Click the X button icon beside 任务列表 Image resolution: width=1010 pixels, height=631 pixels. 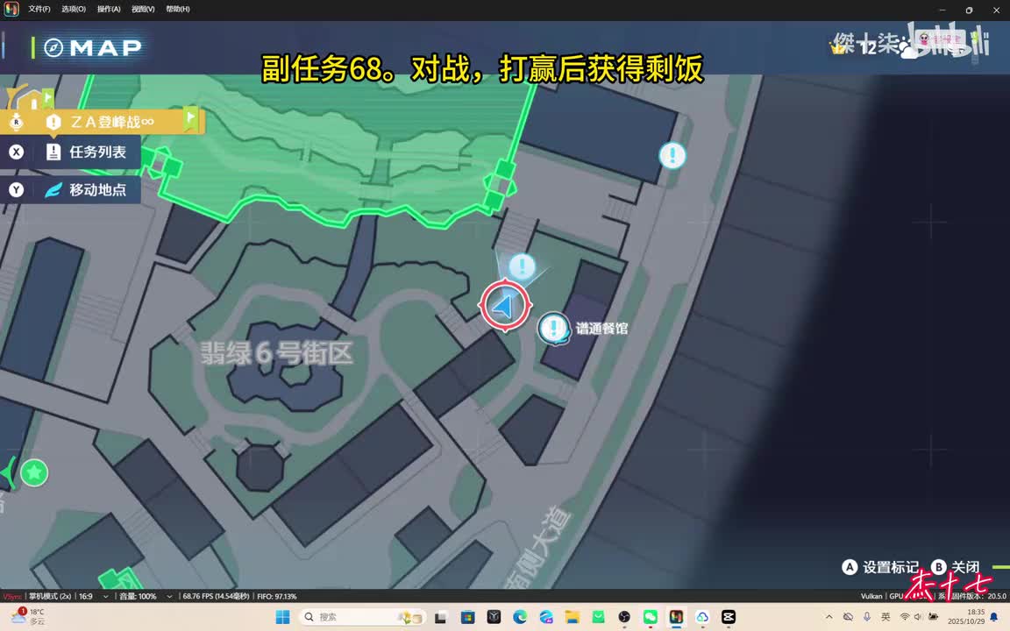click(x=16, y=152)
